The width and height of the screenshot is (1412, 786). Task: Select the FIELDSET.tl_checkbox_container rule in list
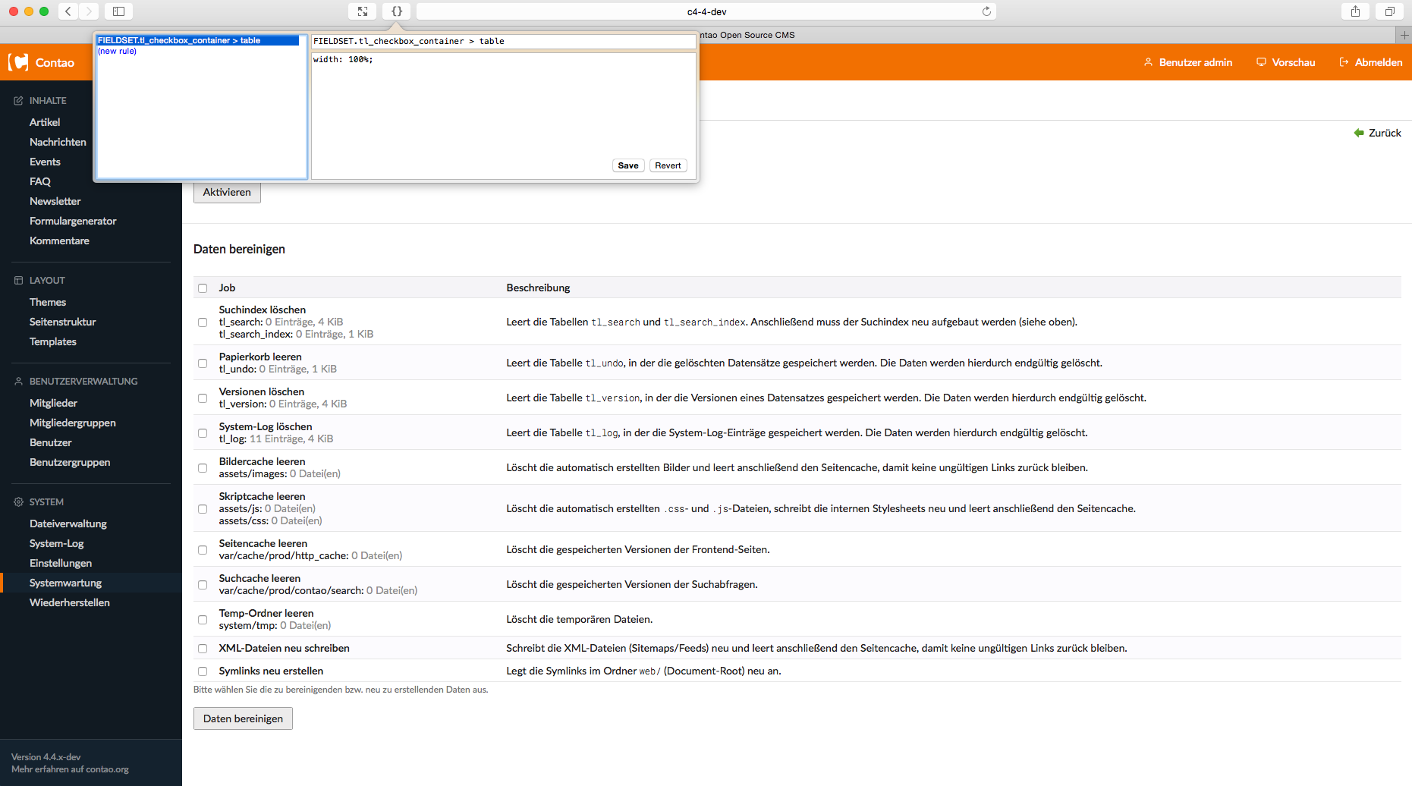click(198, 40)
